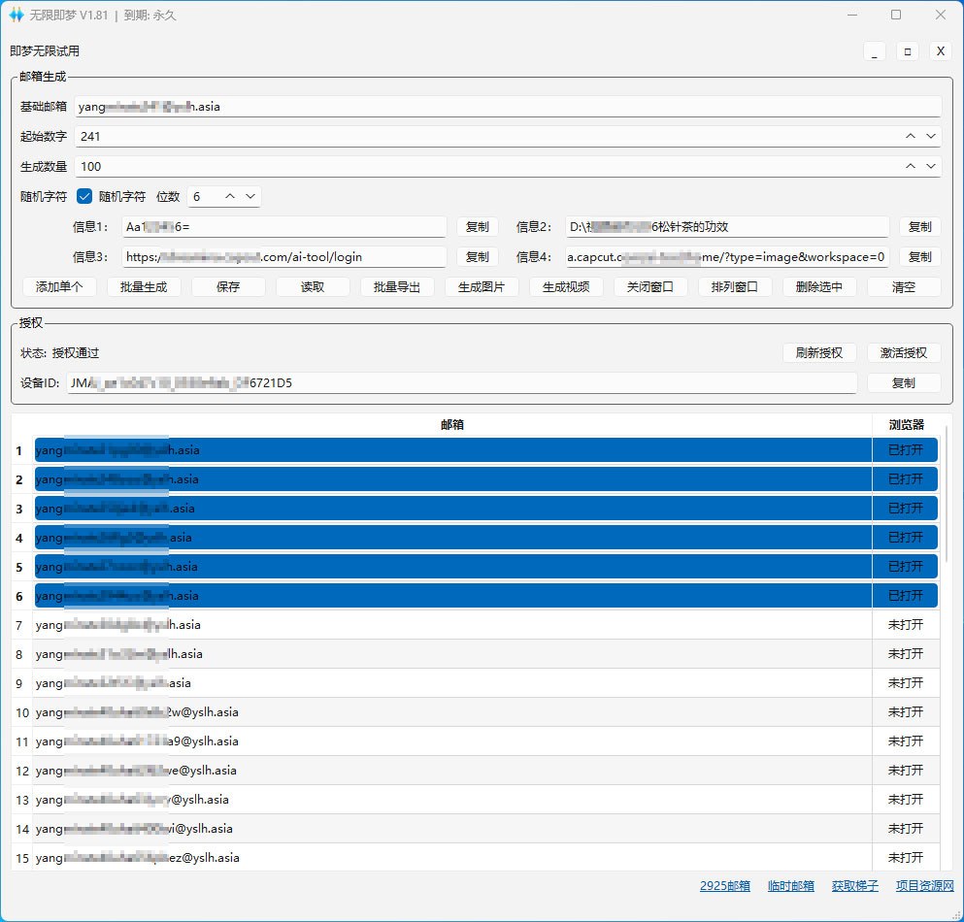The width and height of the screenshot is (964, 922).
Task: Click the inner X close button
Action: pos(940,52)
